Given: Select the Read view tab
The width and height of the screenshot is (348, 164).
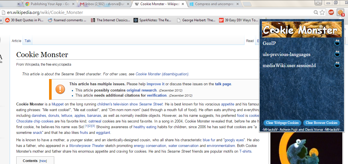Looking at the screenshot, I should pos(250,41).
